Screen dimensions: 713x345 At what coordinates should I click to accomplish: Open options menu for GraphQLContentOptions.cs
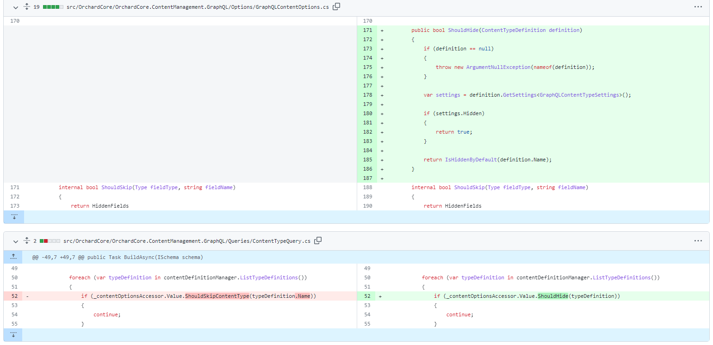point(698,7)
